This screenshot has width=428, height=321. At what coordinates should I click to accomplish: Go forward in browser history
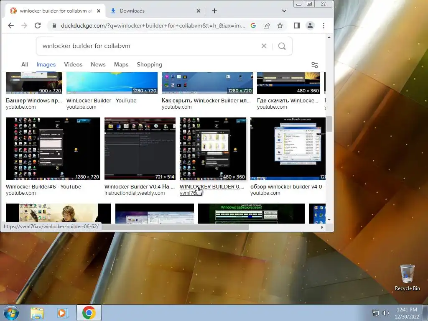24,25
